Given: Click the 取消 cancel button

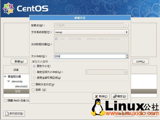Looking at the screenshot, I should tap(101, 96).
